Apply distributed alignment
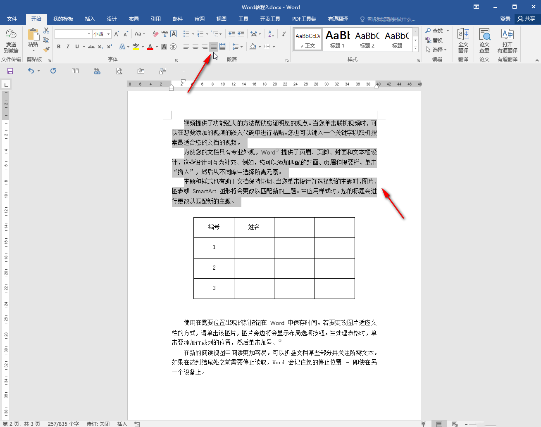Viewport: 541px width, 427px height. (x=223, y=47)
